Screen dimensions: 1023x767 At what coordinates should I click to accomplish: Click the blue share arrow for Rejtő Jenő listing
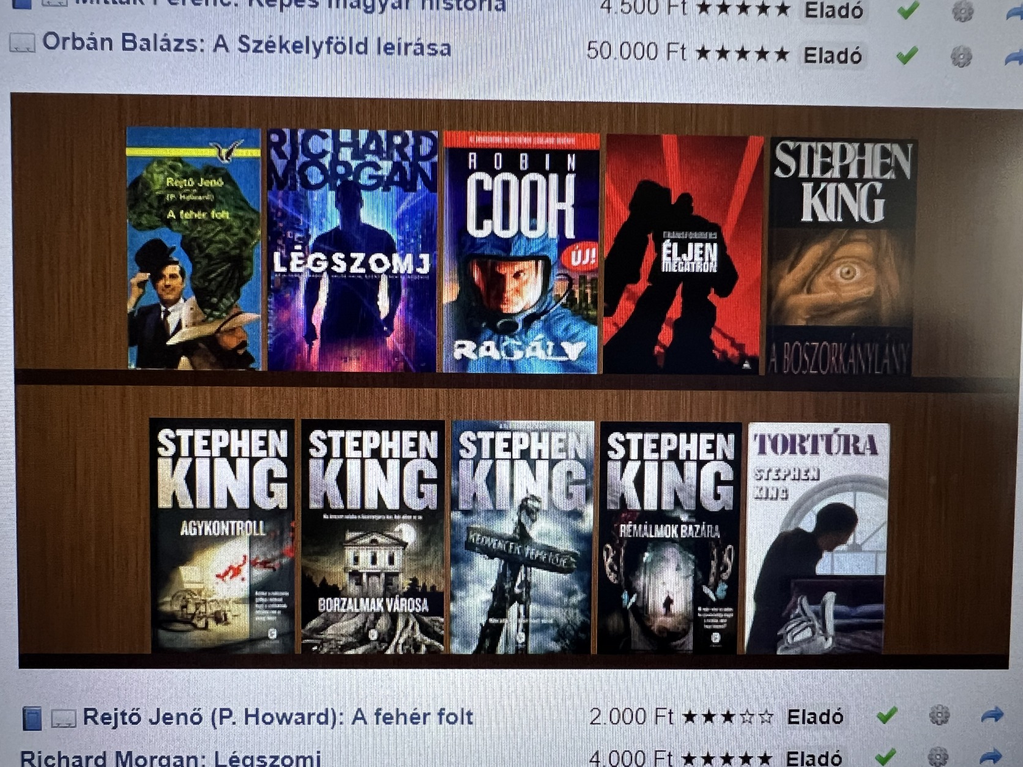992,714
